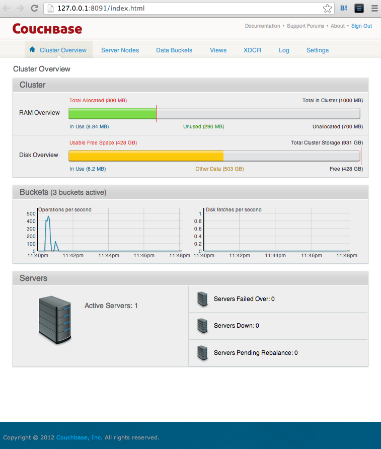Click 'Usable Free Space (428 GB)' label
The image size is (381, 449).
(103, 142)
